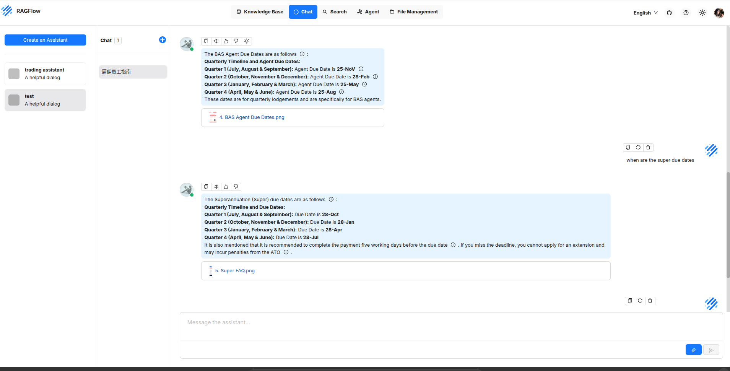The width and height of the screenshot is (730, 371).
Task: Click the Create an Assistant button
Action: [45, 40]
